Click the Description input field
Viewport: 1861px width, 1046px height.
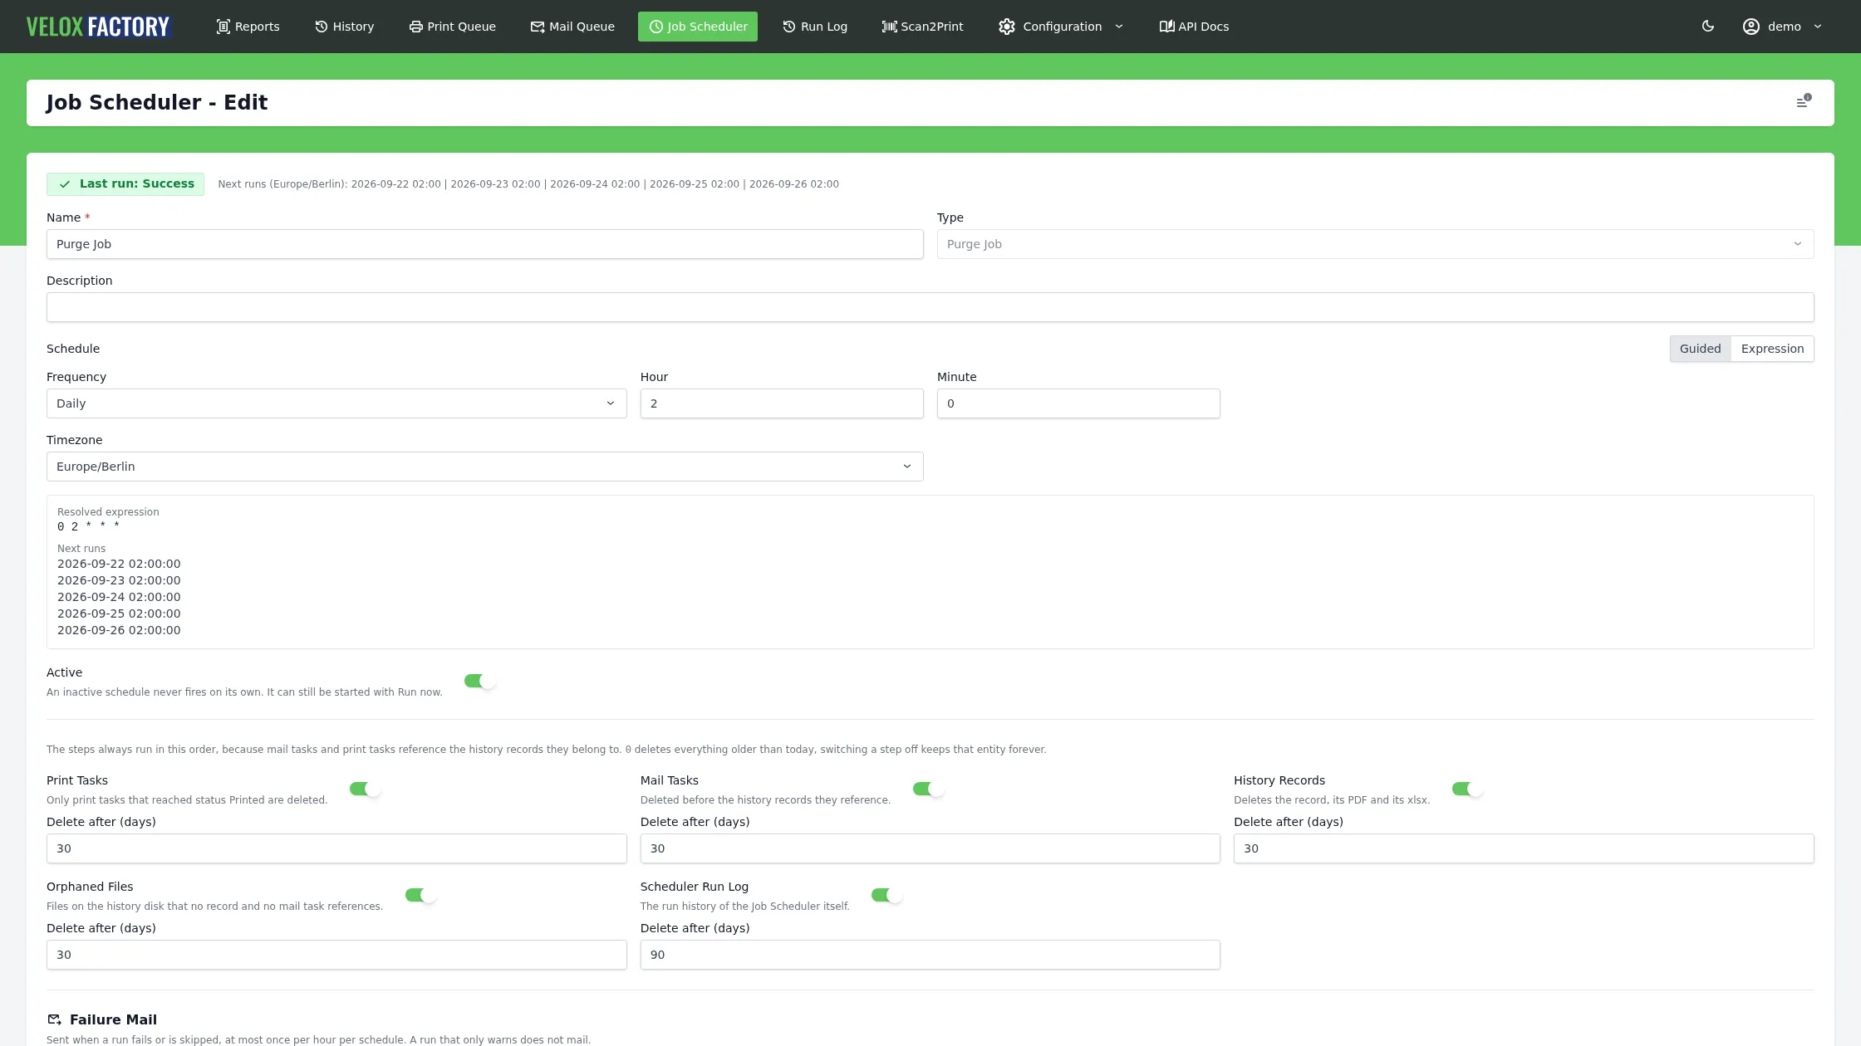930,307
